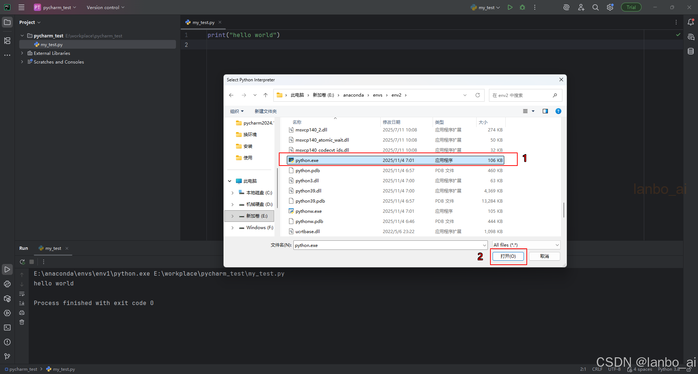Open Search Everywhere magnifier icon
Screen dimensions: 698x374
595,7
